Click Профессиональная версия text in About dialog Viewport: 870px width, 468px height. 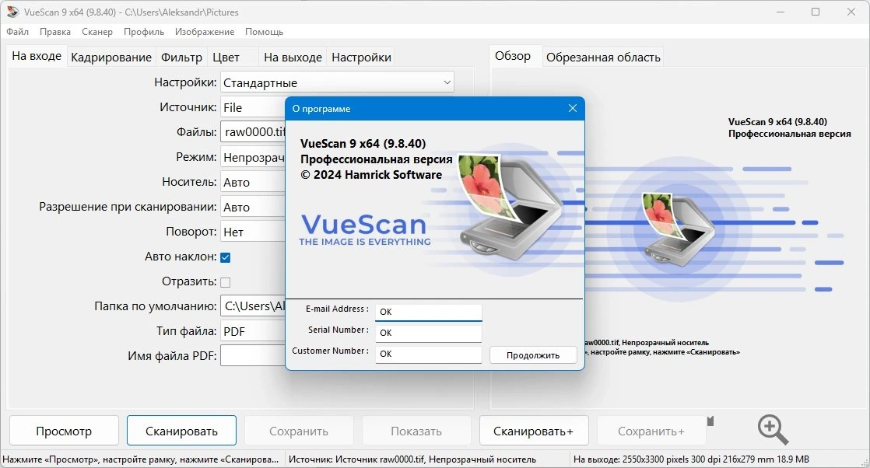point(376,159)
